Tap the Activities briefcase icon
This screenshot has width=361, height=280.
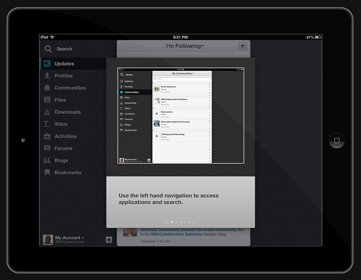pyautogui.click(x=47, y=136)
